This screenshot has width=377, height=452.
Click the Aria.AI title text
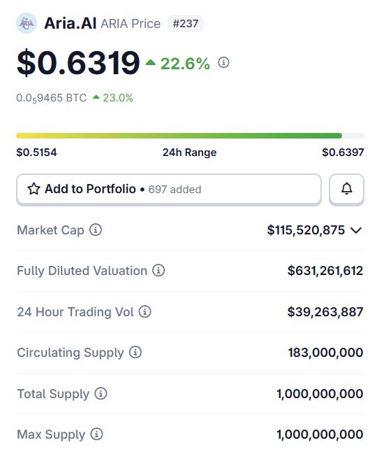point(71,23)
